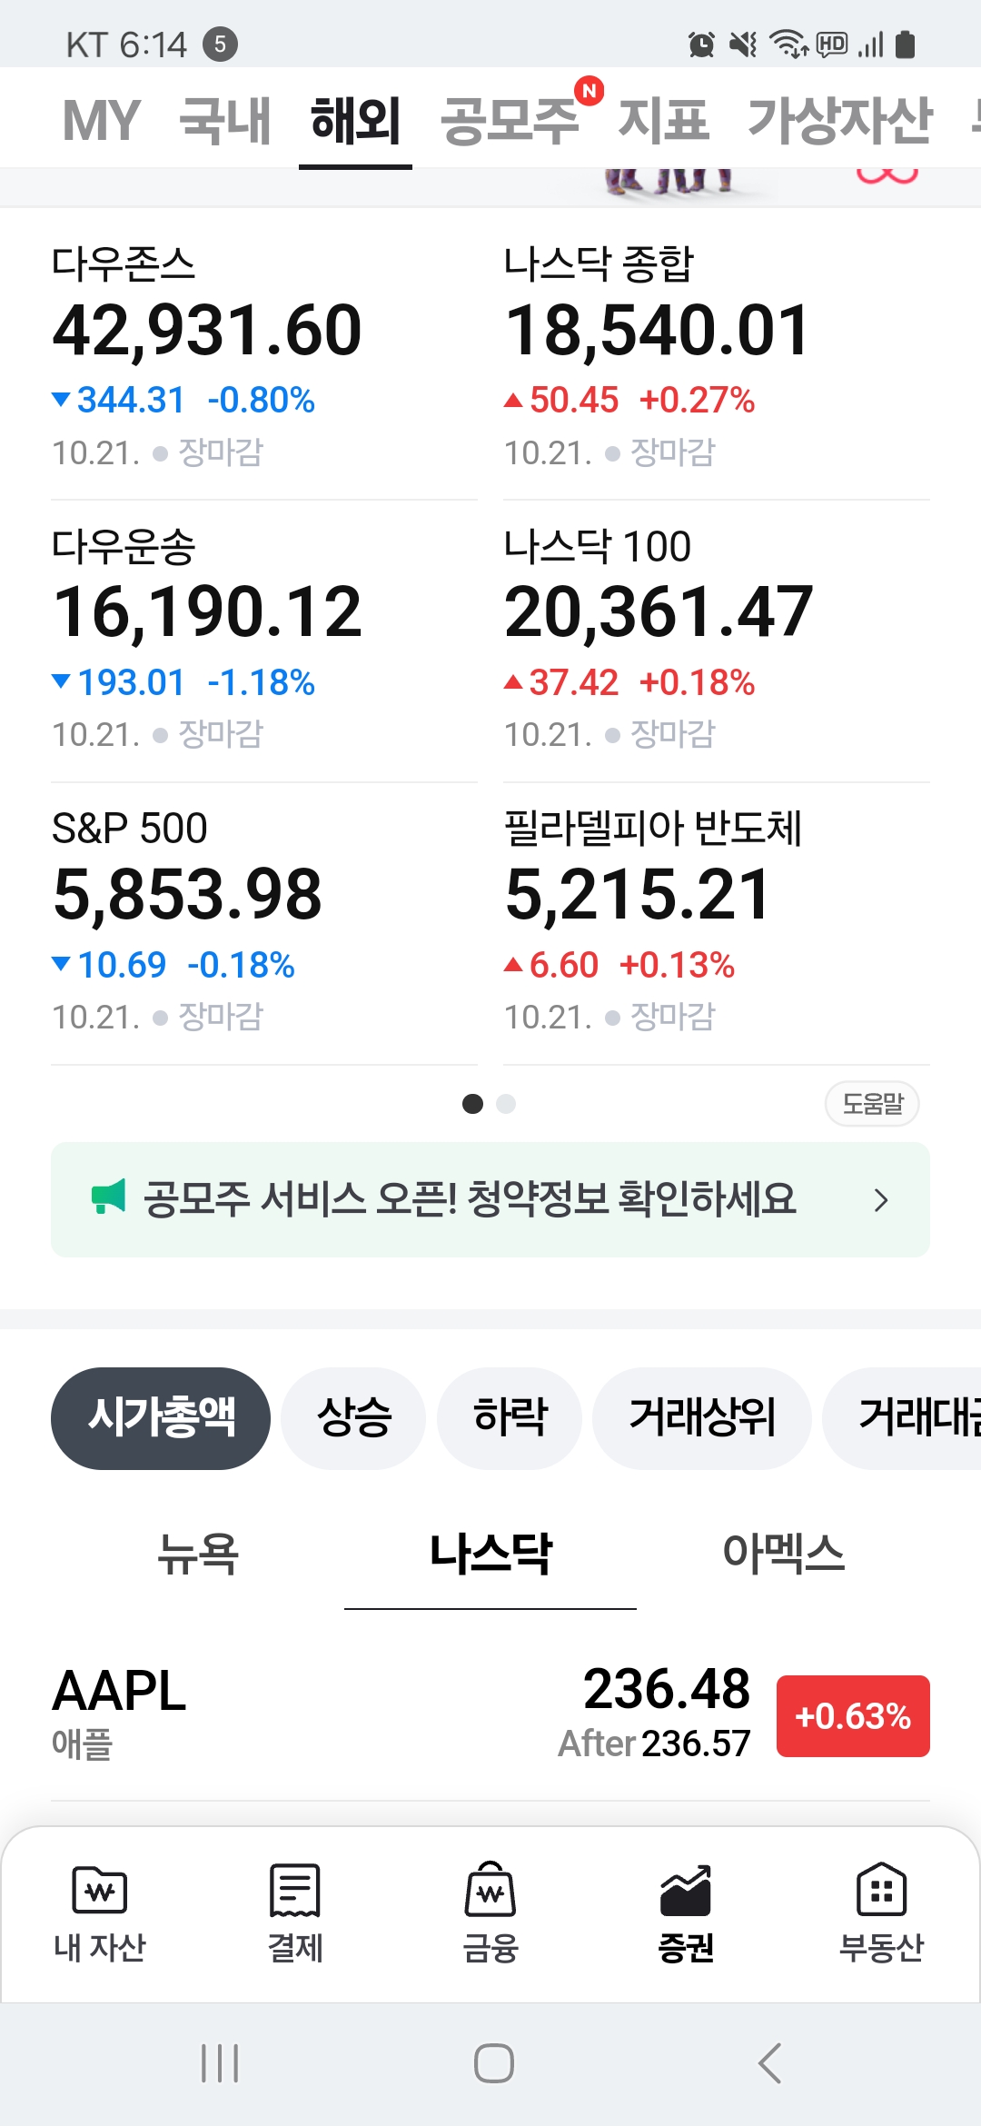The height and width of the screenshot is (2126, 981).
Task: Tap the After 236.57 price text
Action: click(x=654, y=1743)
